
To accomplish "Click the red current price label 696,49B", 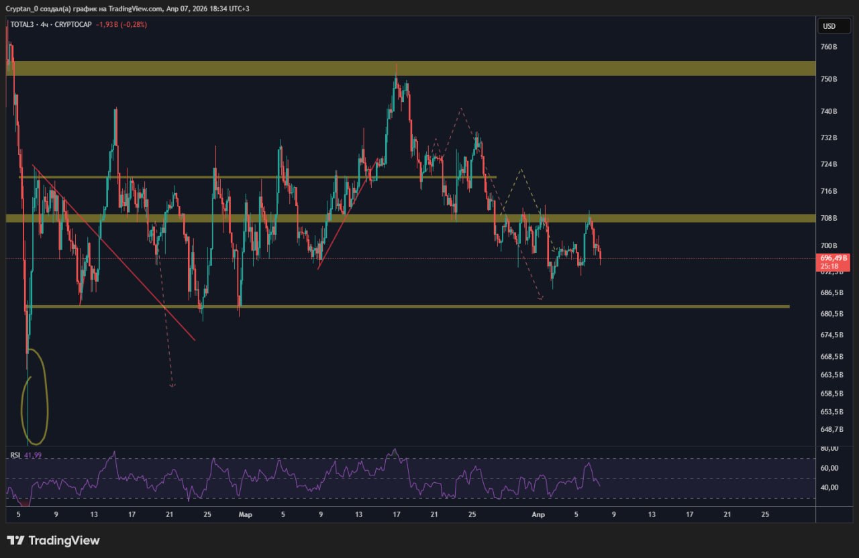I will point(833,258).
